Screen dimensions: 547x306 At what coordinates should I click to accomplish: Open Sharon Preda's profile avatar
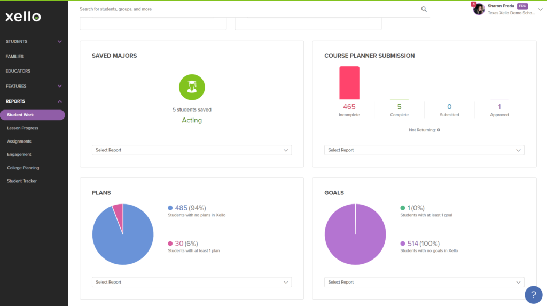pos(479,9)
